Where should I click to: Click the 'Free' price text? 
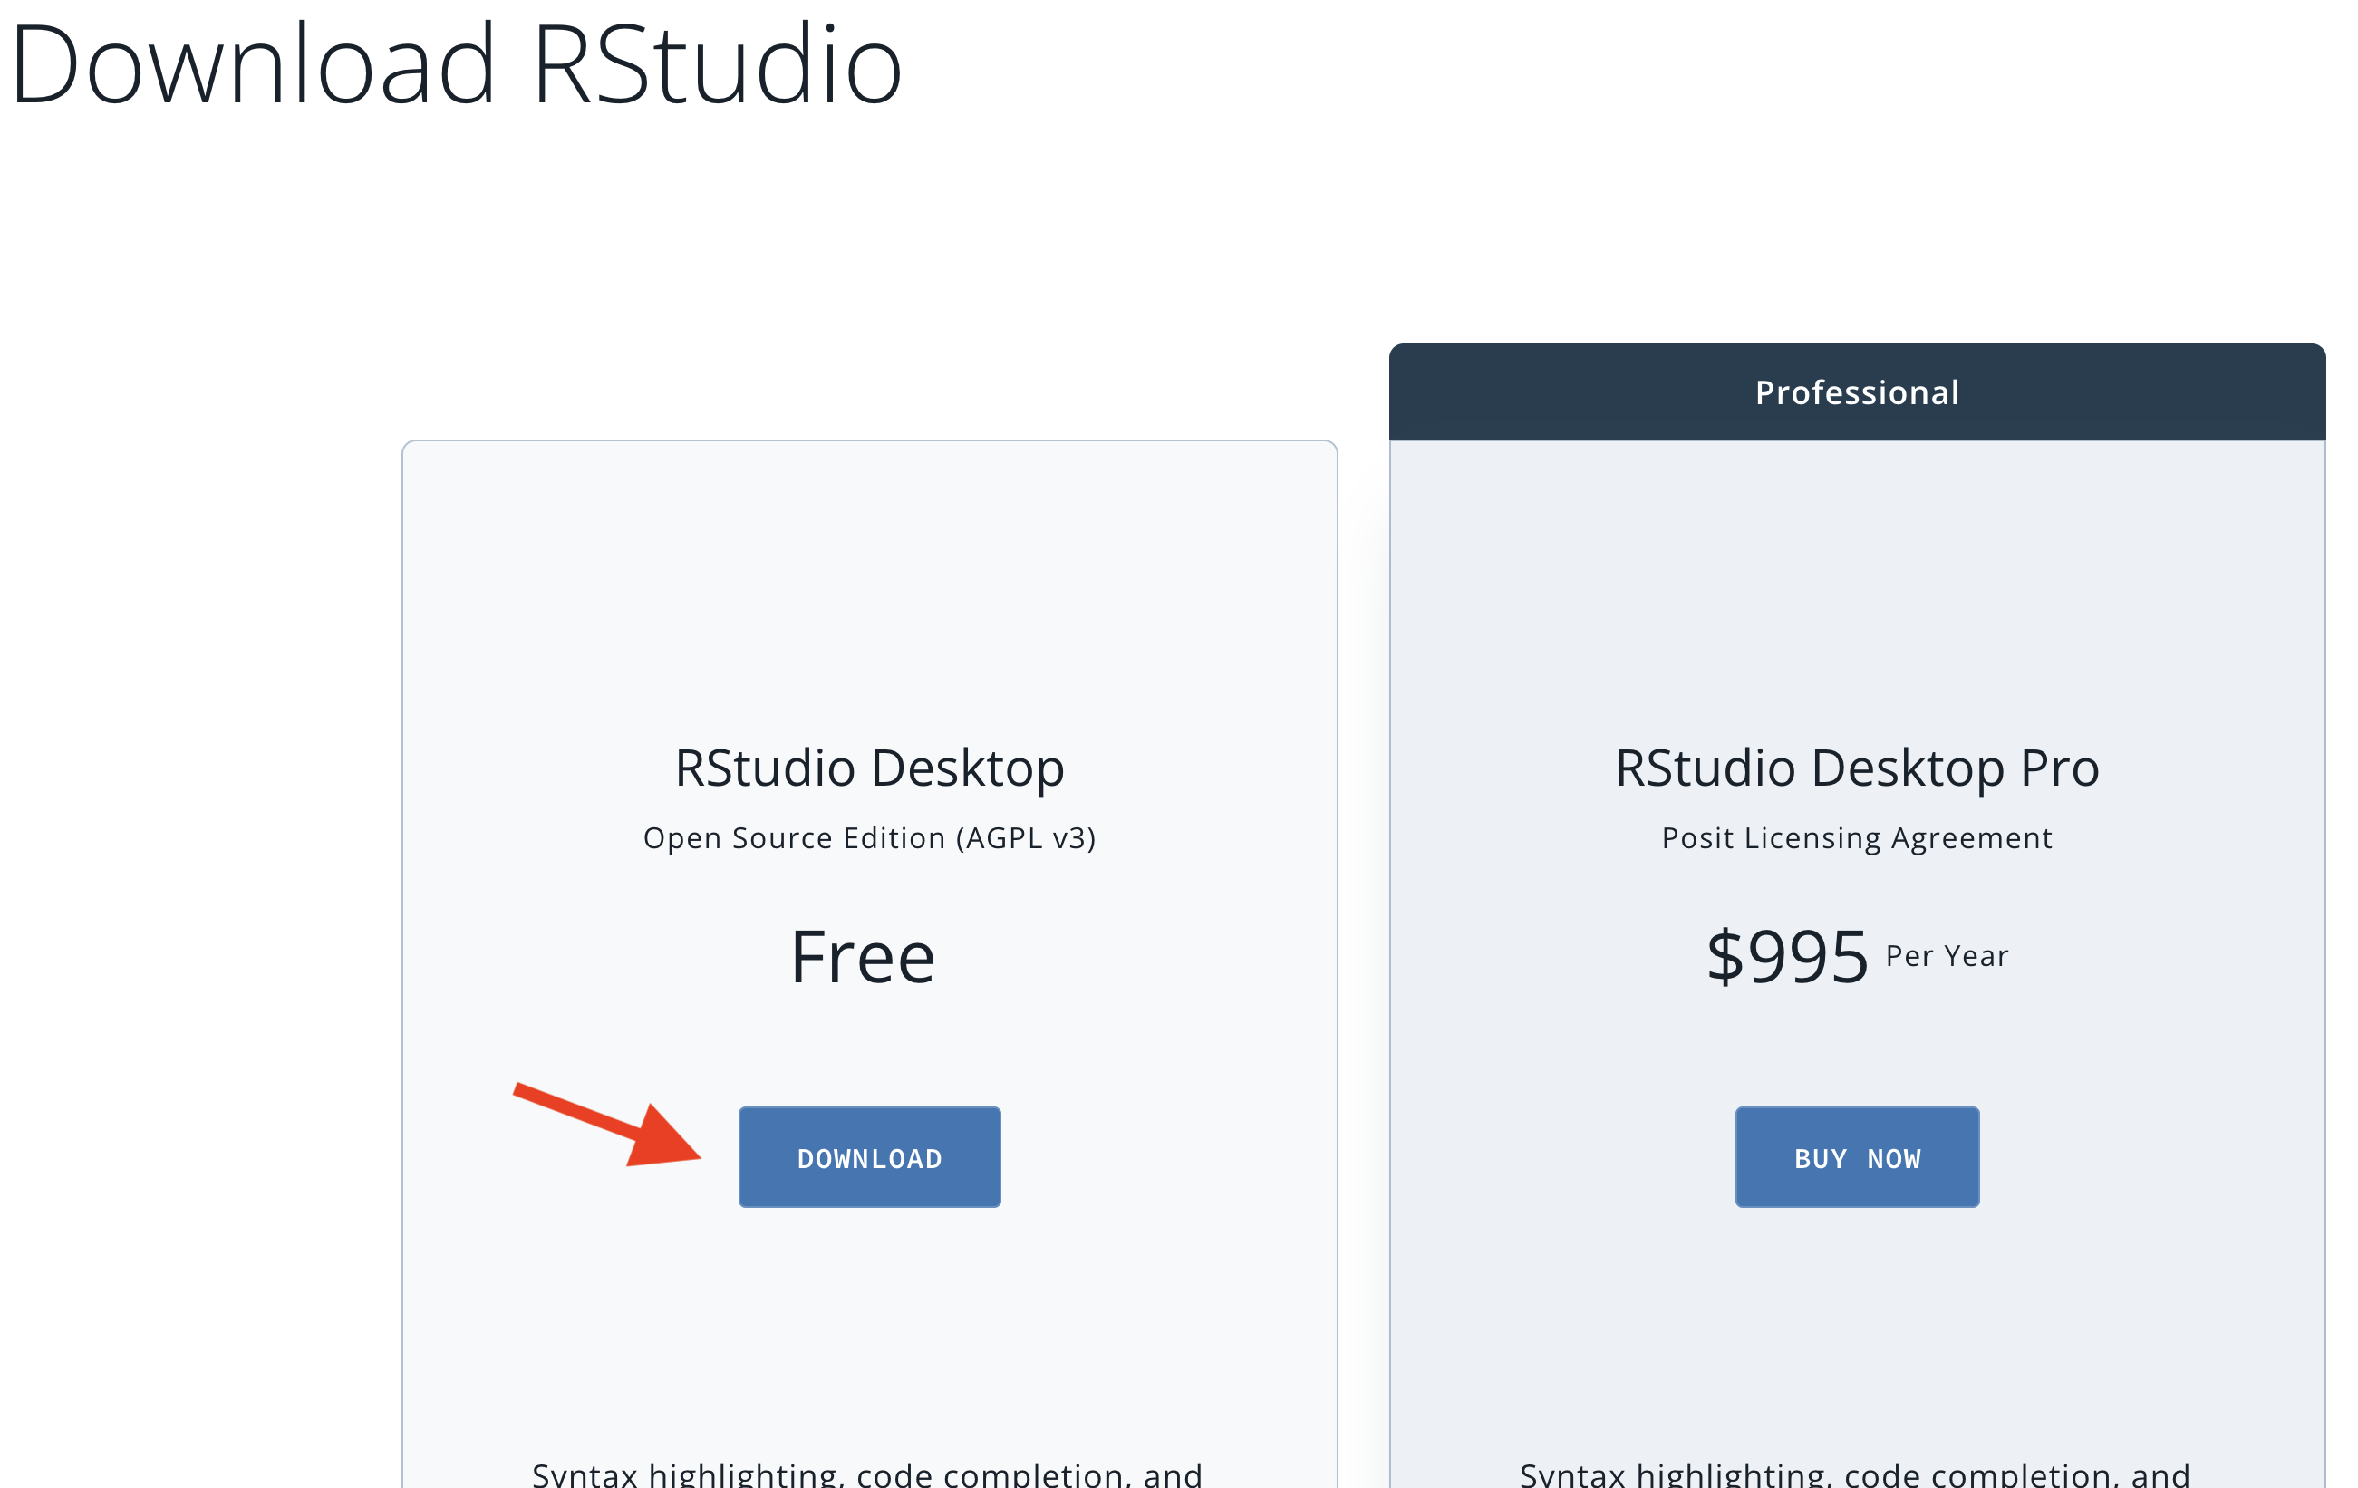point(863,956)
